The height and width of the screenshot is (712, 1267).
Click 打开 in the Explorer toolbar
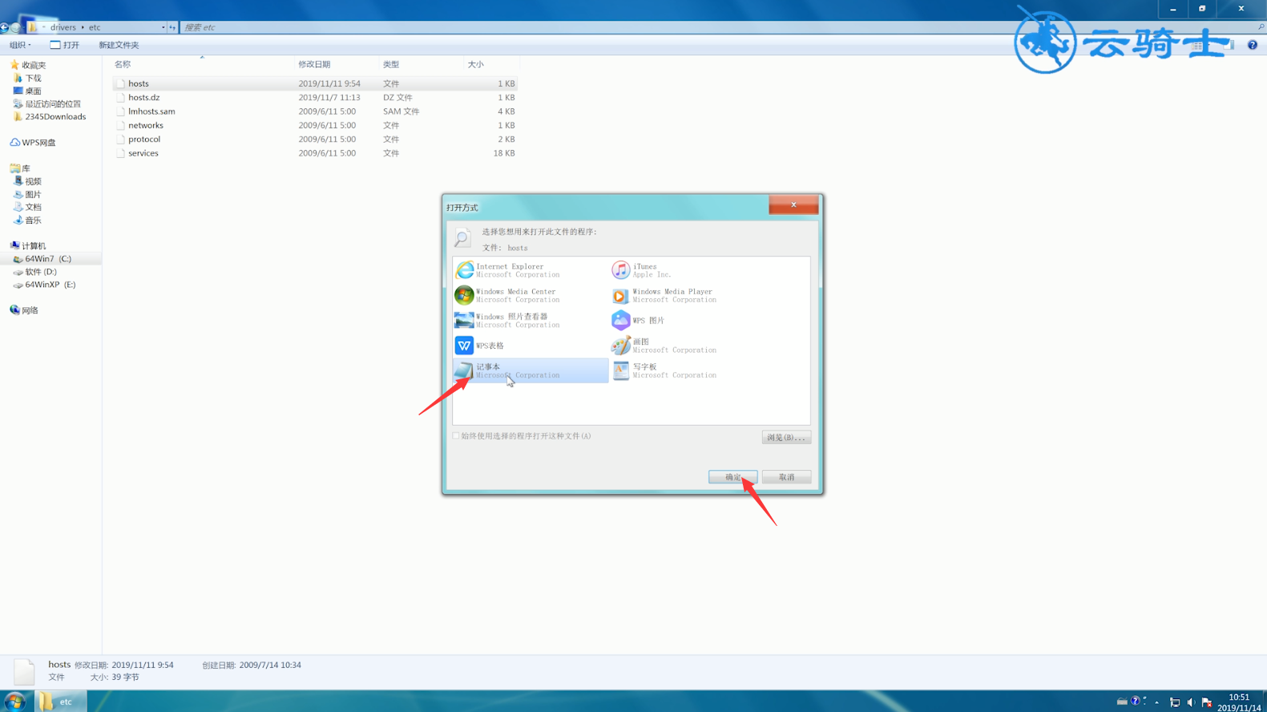coord(65,45)
